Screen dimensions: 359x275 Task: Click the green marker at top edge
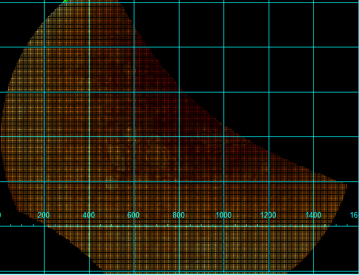(67, 1)
